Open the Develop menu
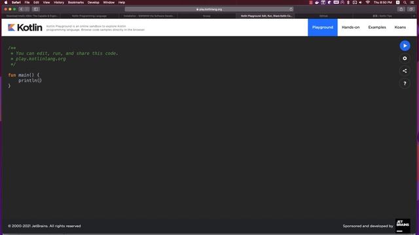This screenshot has height=235, width=419. (x=93, y=3)
